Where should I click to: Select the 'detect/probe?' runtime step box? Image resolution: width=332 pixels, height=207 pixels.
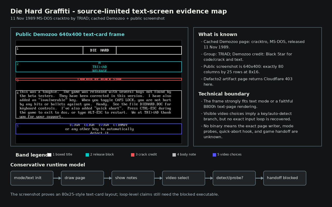click(x=234, y=178)
